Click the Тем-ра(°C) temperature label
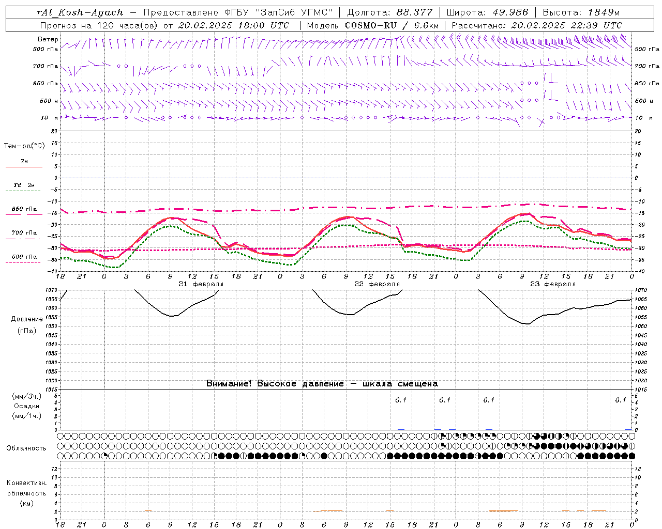662x529 pixels. pyautogui.click(x=24, y=146)
